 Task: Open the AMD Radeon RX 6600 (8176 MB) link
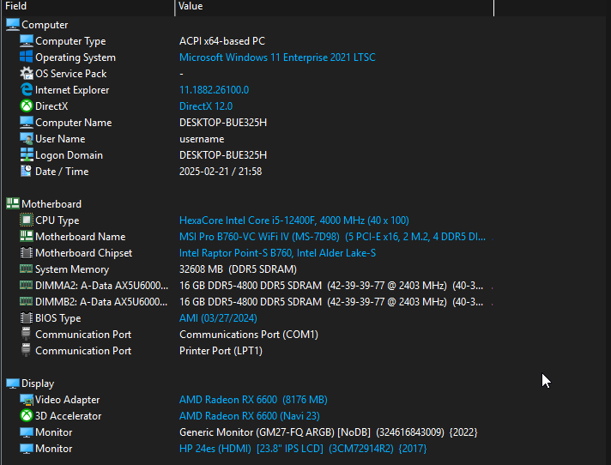(253, 400)
